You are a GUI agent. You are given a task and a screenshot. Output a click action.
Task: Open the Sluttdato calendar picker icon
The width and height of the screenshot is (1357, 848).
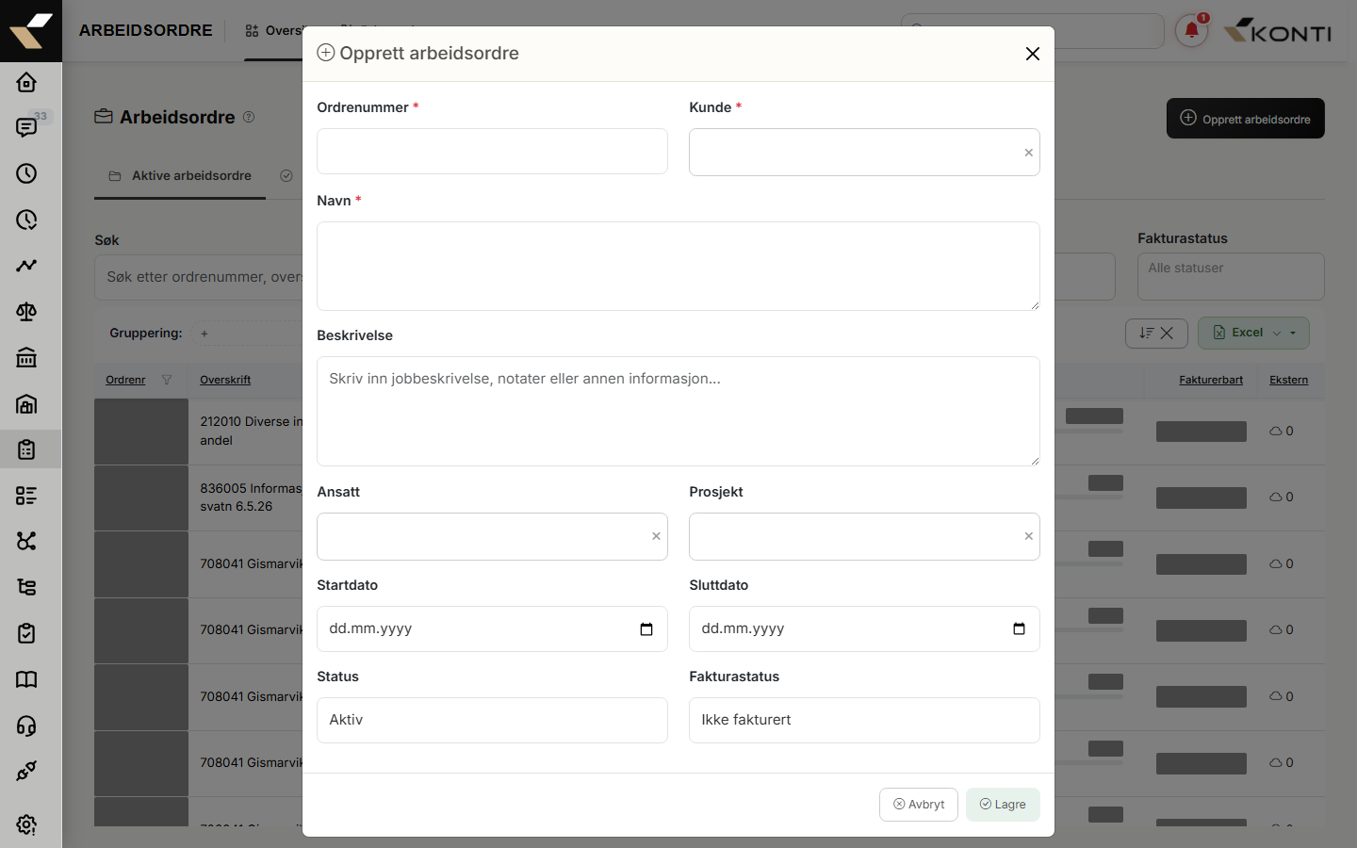1019,629
